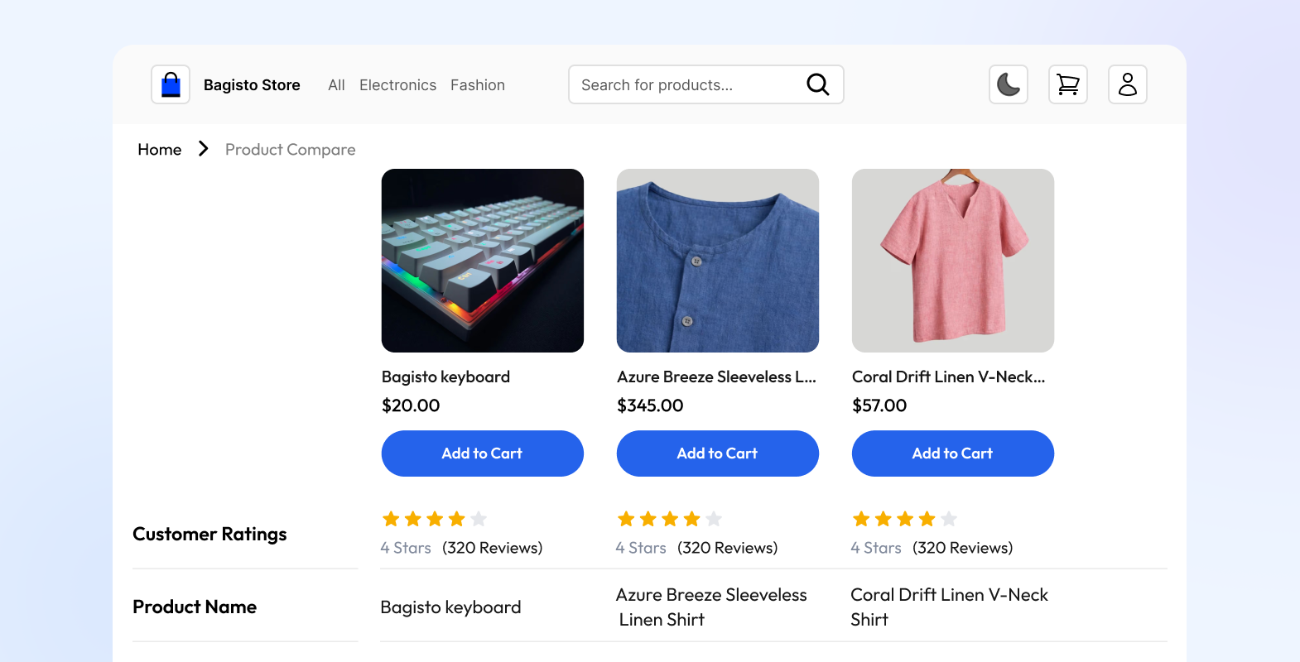The height and width of the screenshot is (662, 1300).
Task: Click Azure Breeze Sleeveless Linen Shirt full name
Action: click(x=711, y=607)
